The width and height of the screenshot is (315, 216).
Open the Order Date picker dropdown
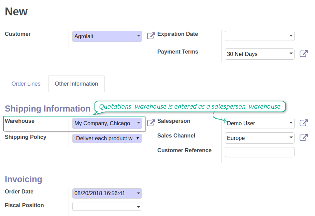(x=139, y=193)
